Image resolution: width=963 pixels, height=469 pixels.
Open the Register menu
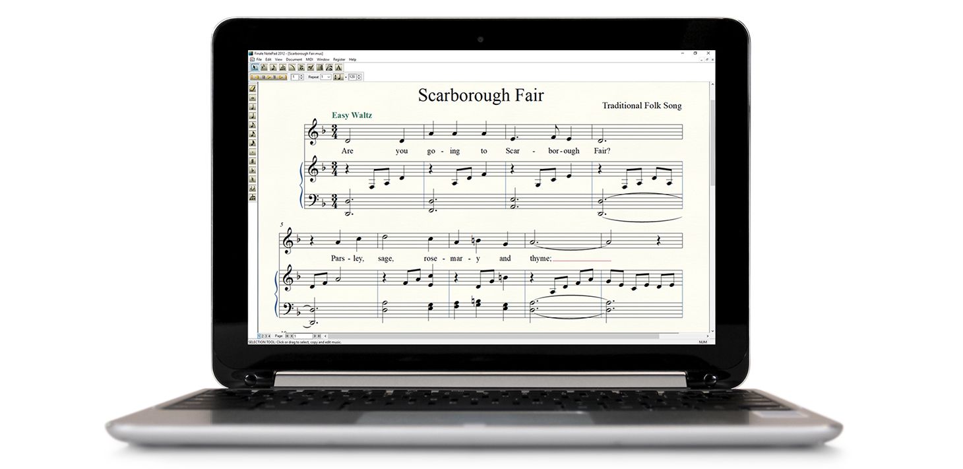pos(339,59)
